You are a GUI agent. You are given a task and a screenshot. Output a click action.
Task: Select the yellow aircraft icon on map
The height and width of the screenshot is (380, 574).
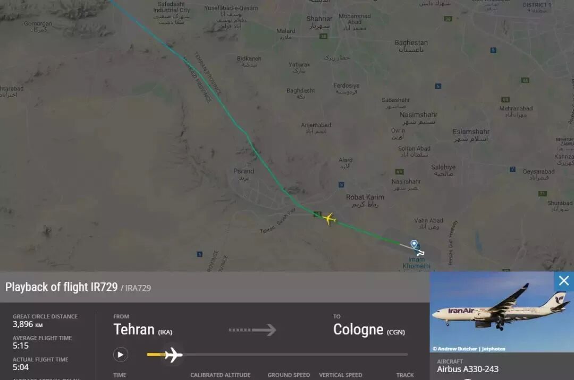(x=329, y=219)
